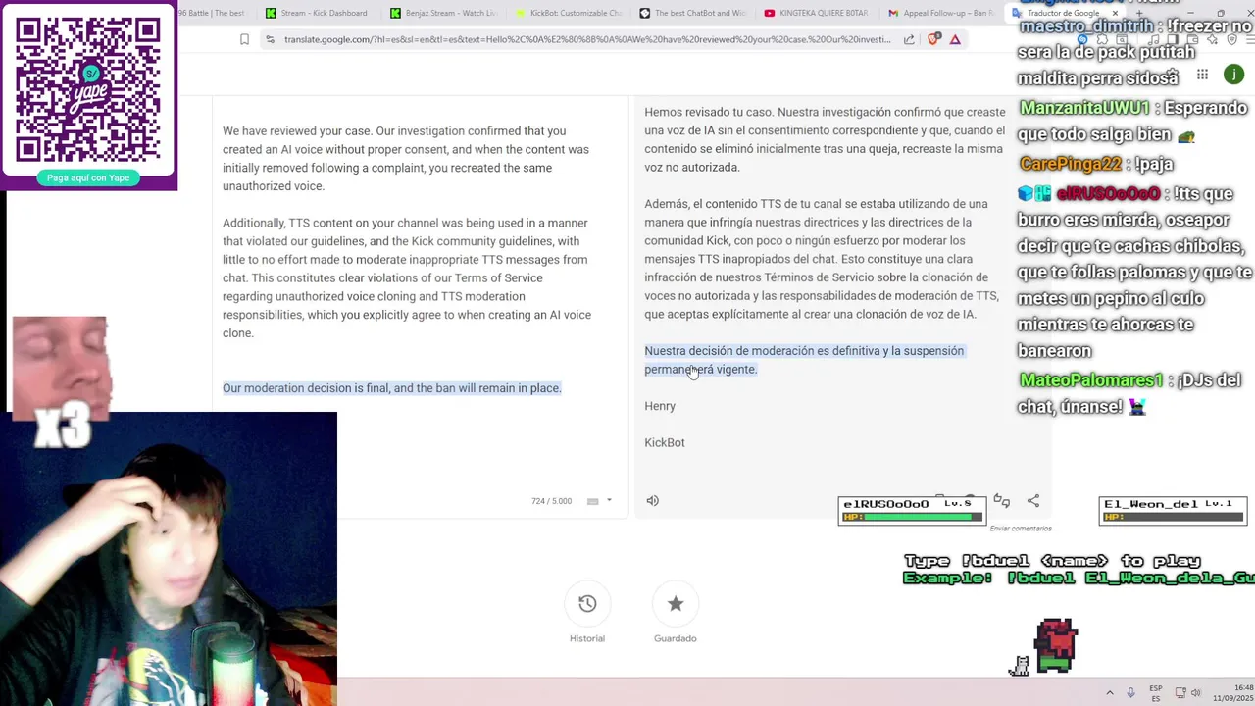Open the Historial history icon
Screen dimensions: 1255x706
(x=587, y=604)
